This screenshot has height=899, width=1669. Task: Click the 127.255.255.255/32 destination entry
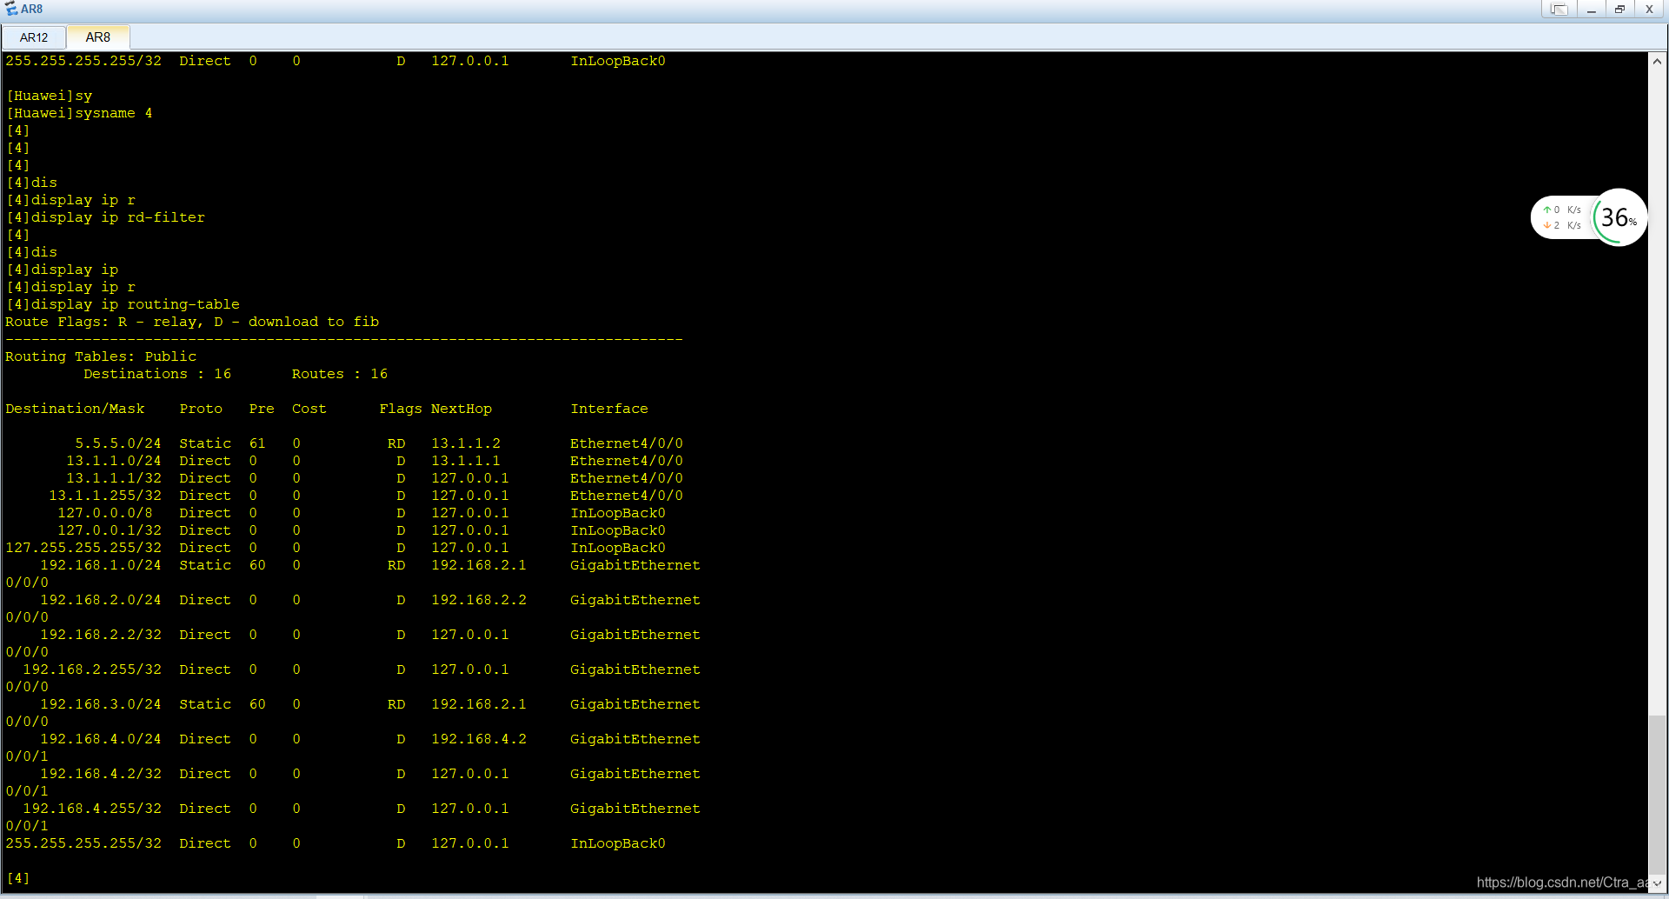(x=83, y=548)
